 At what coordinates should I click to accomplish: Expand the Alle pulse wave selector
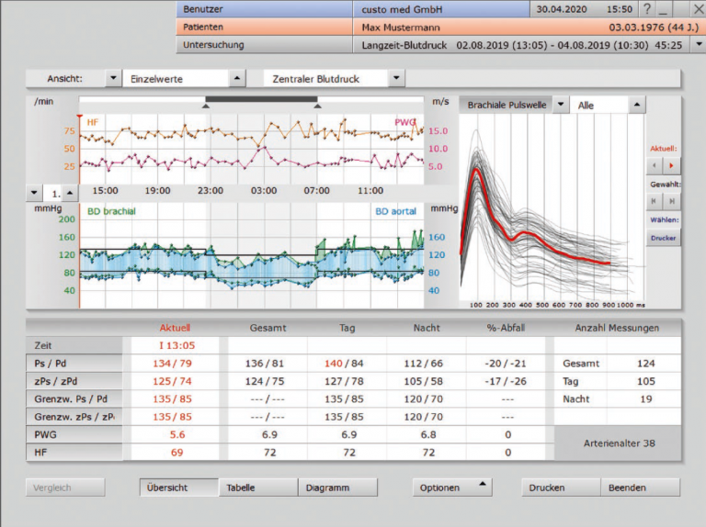[x=635, y=106]
